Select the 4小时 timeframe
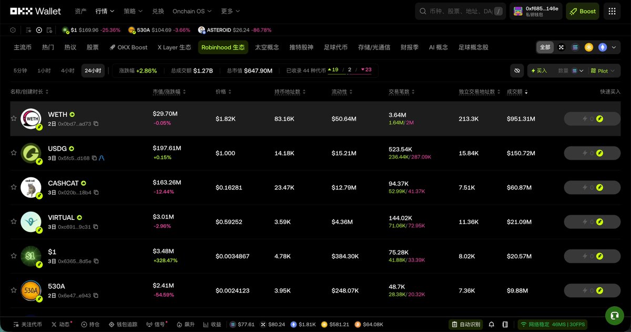Screen dimensions: 631x332 (x=67, y=71)
